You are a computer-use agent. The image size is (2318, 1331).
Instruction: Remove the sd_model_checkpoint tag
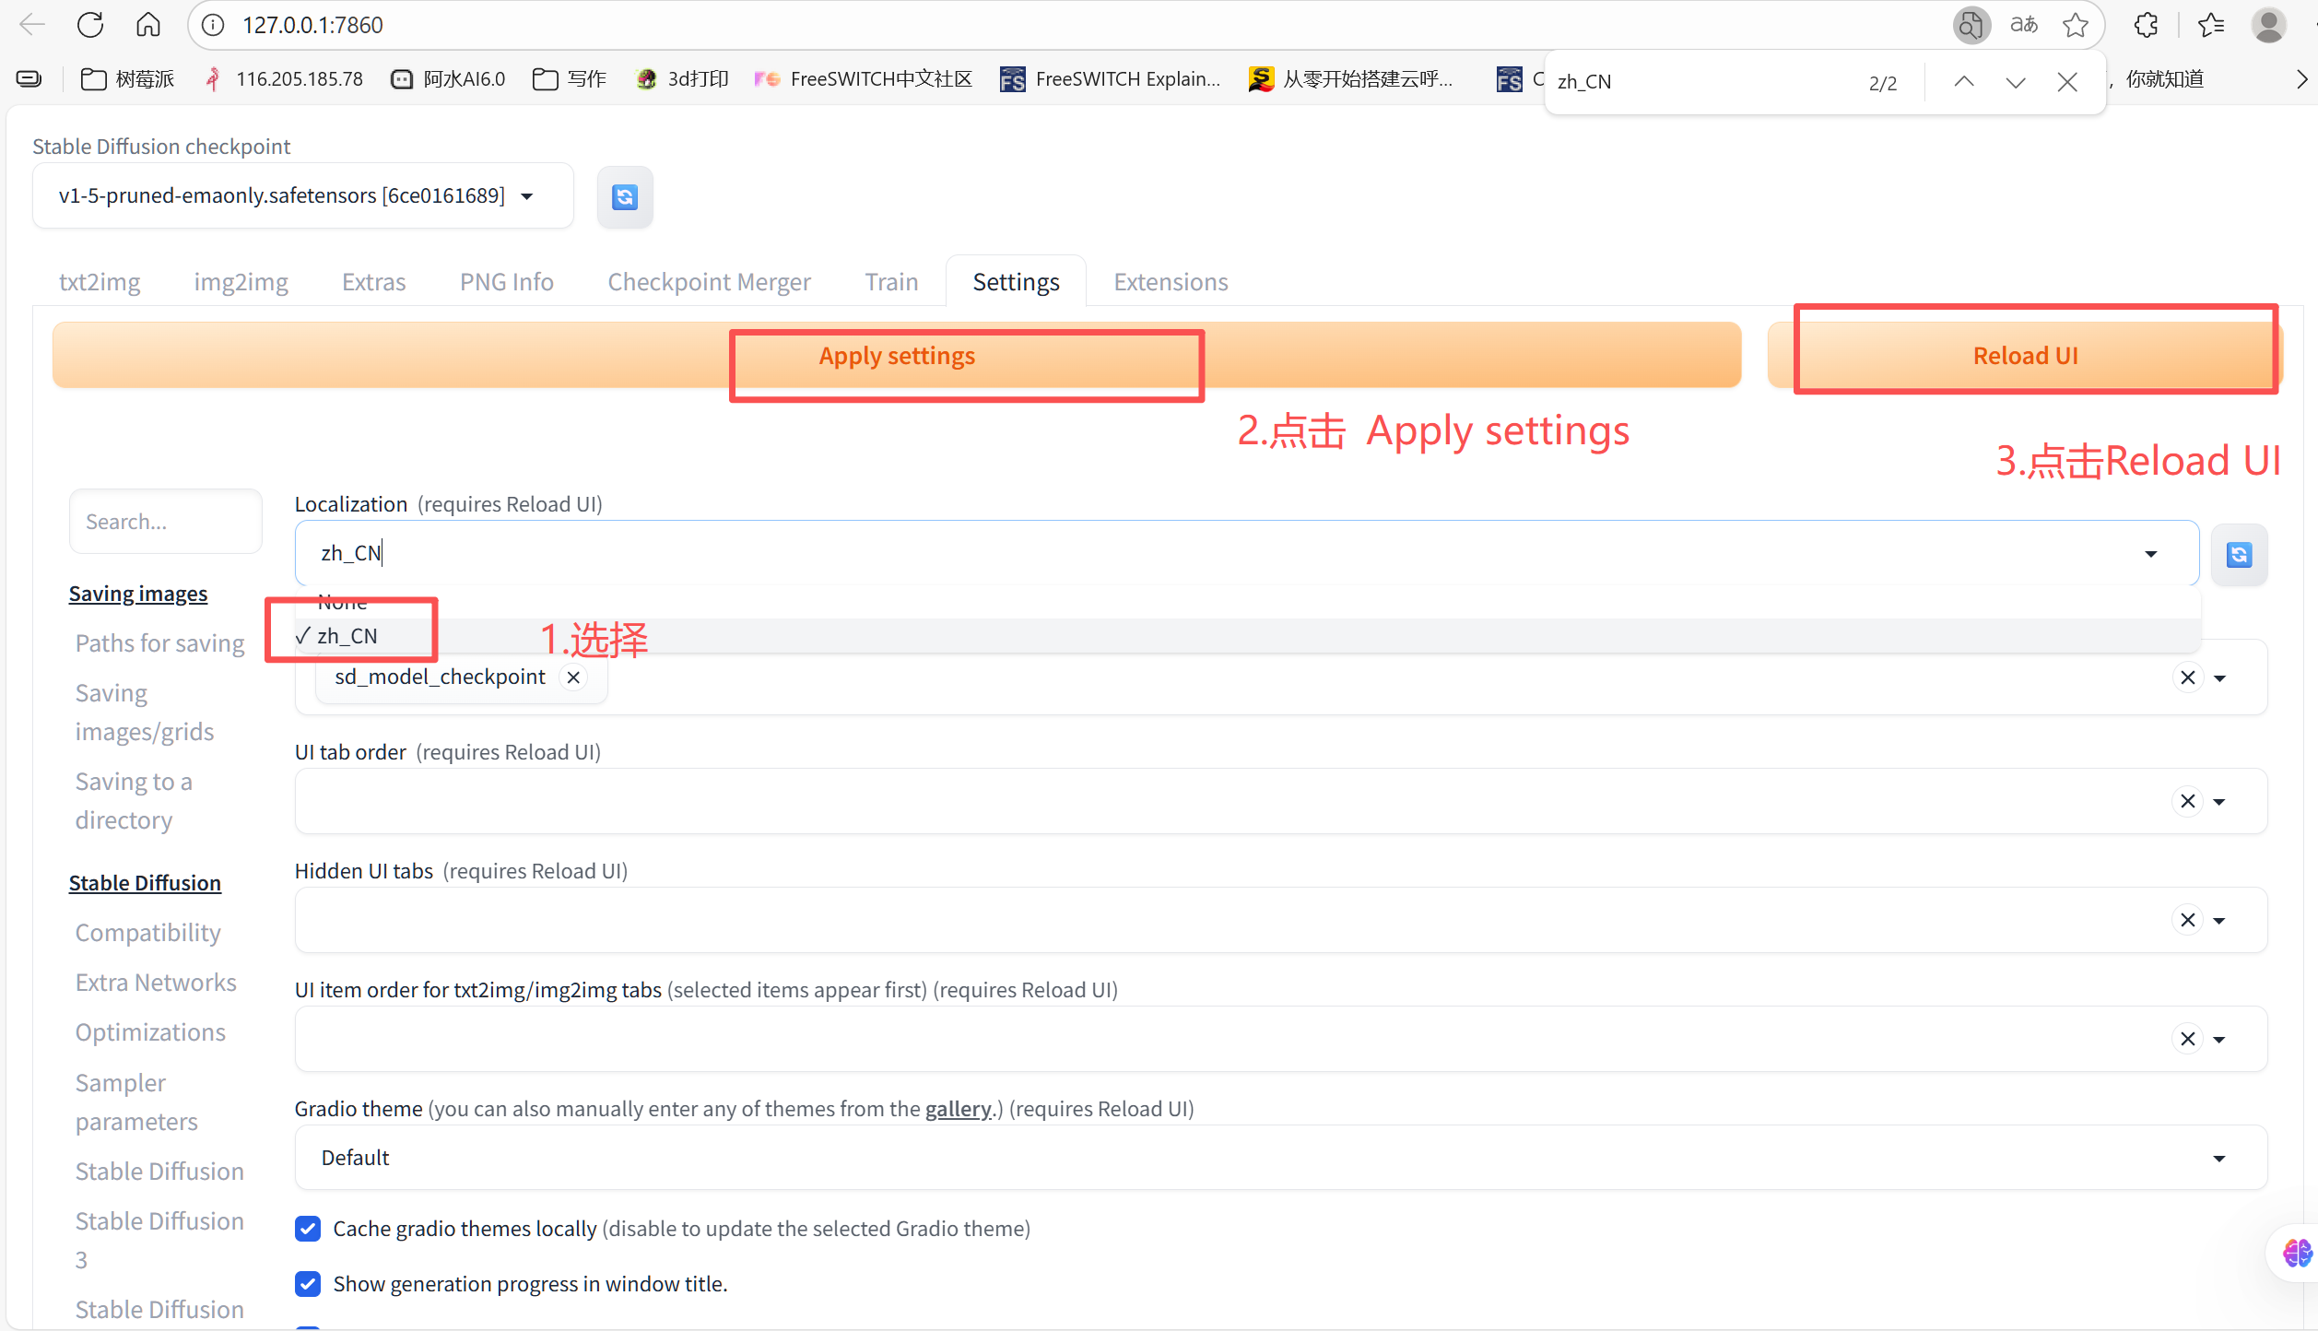tap(573, 677)
